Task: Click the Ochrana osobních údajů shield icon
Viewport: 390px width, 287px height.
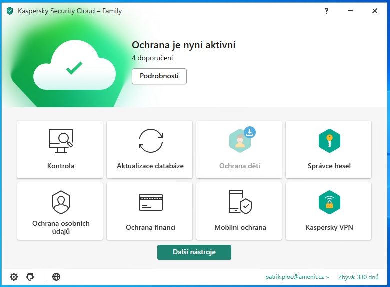Action: pos(61,202)
